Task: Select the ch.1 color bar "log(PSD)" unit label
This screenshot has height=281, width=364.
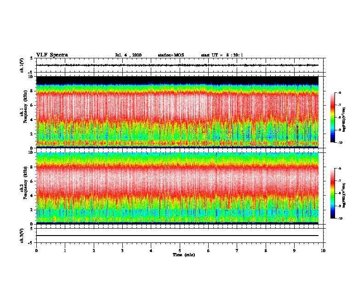Action: 344,119
